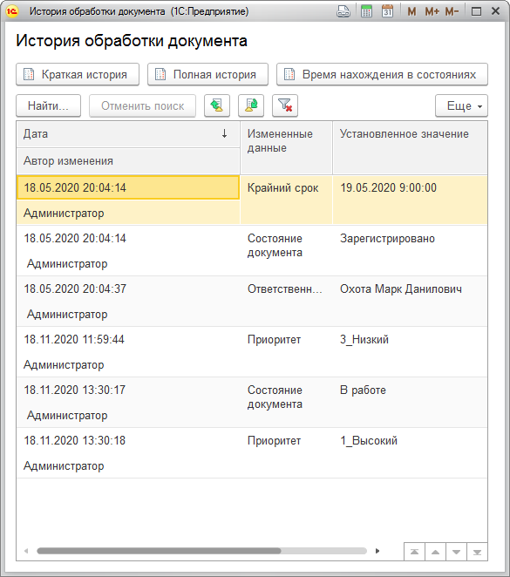Screen dimensions: 510x577
Task: Move down one row with down arrow
Action: (x=456, y=552)
